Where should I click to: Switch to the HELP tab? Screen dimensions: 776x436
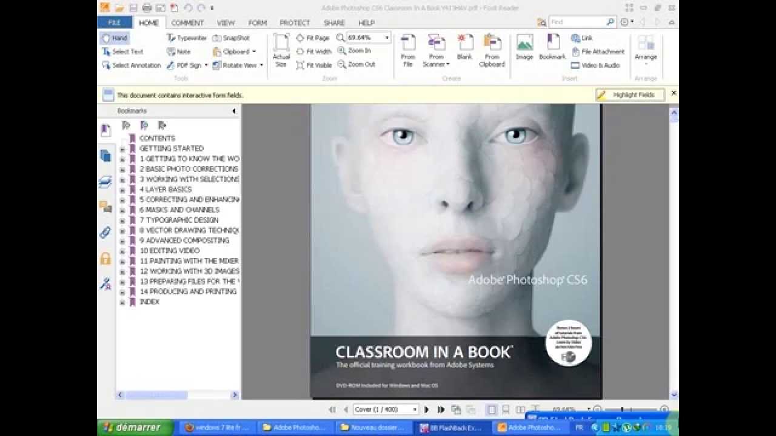click(x=366, y=23)
